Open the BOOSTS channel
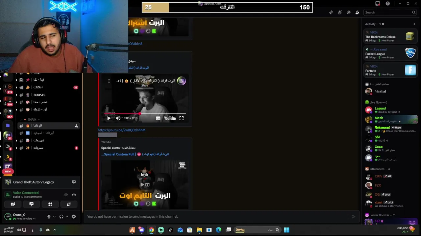 (49, 95)
